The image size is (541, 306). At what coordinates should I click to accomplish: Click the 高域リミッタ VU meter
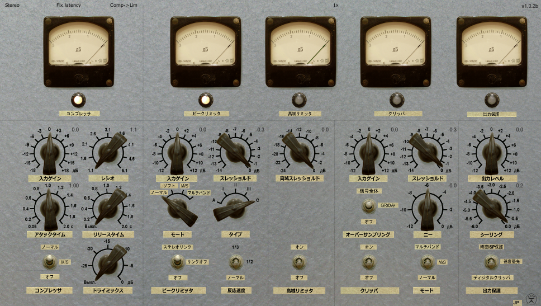300,51
